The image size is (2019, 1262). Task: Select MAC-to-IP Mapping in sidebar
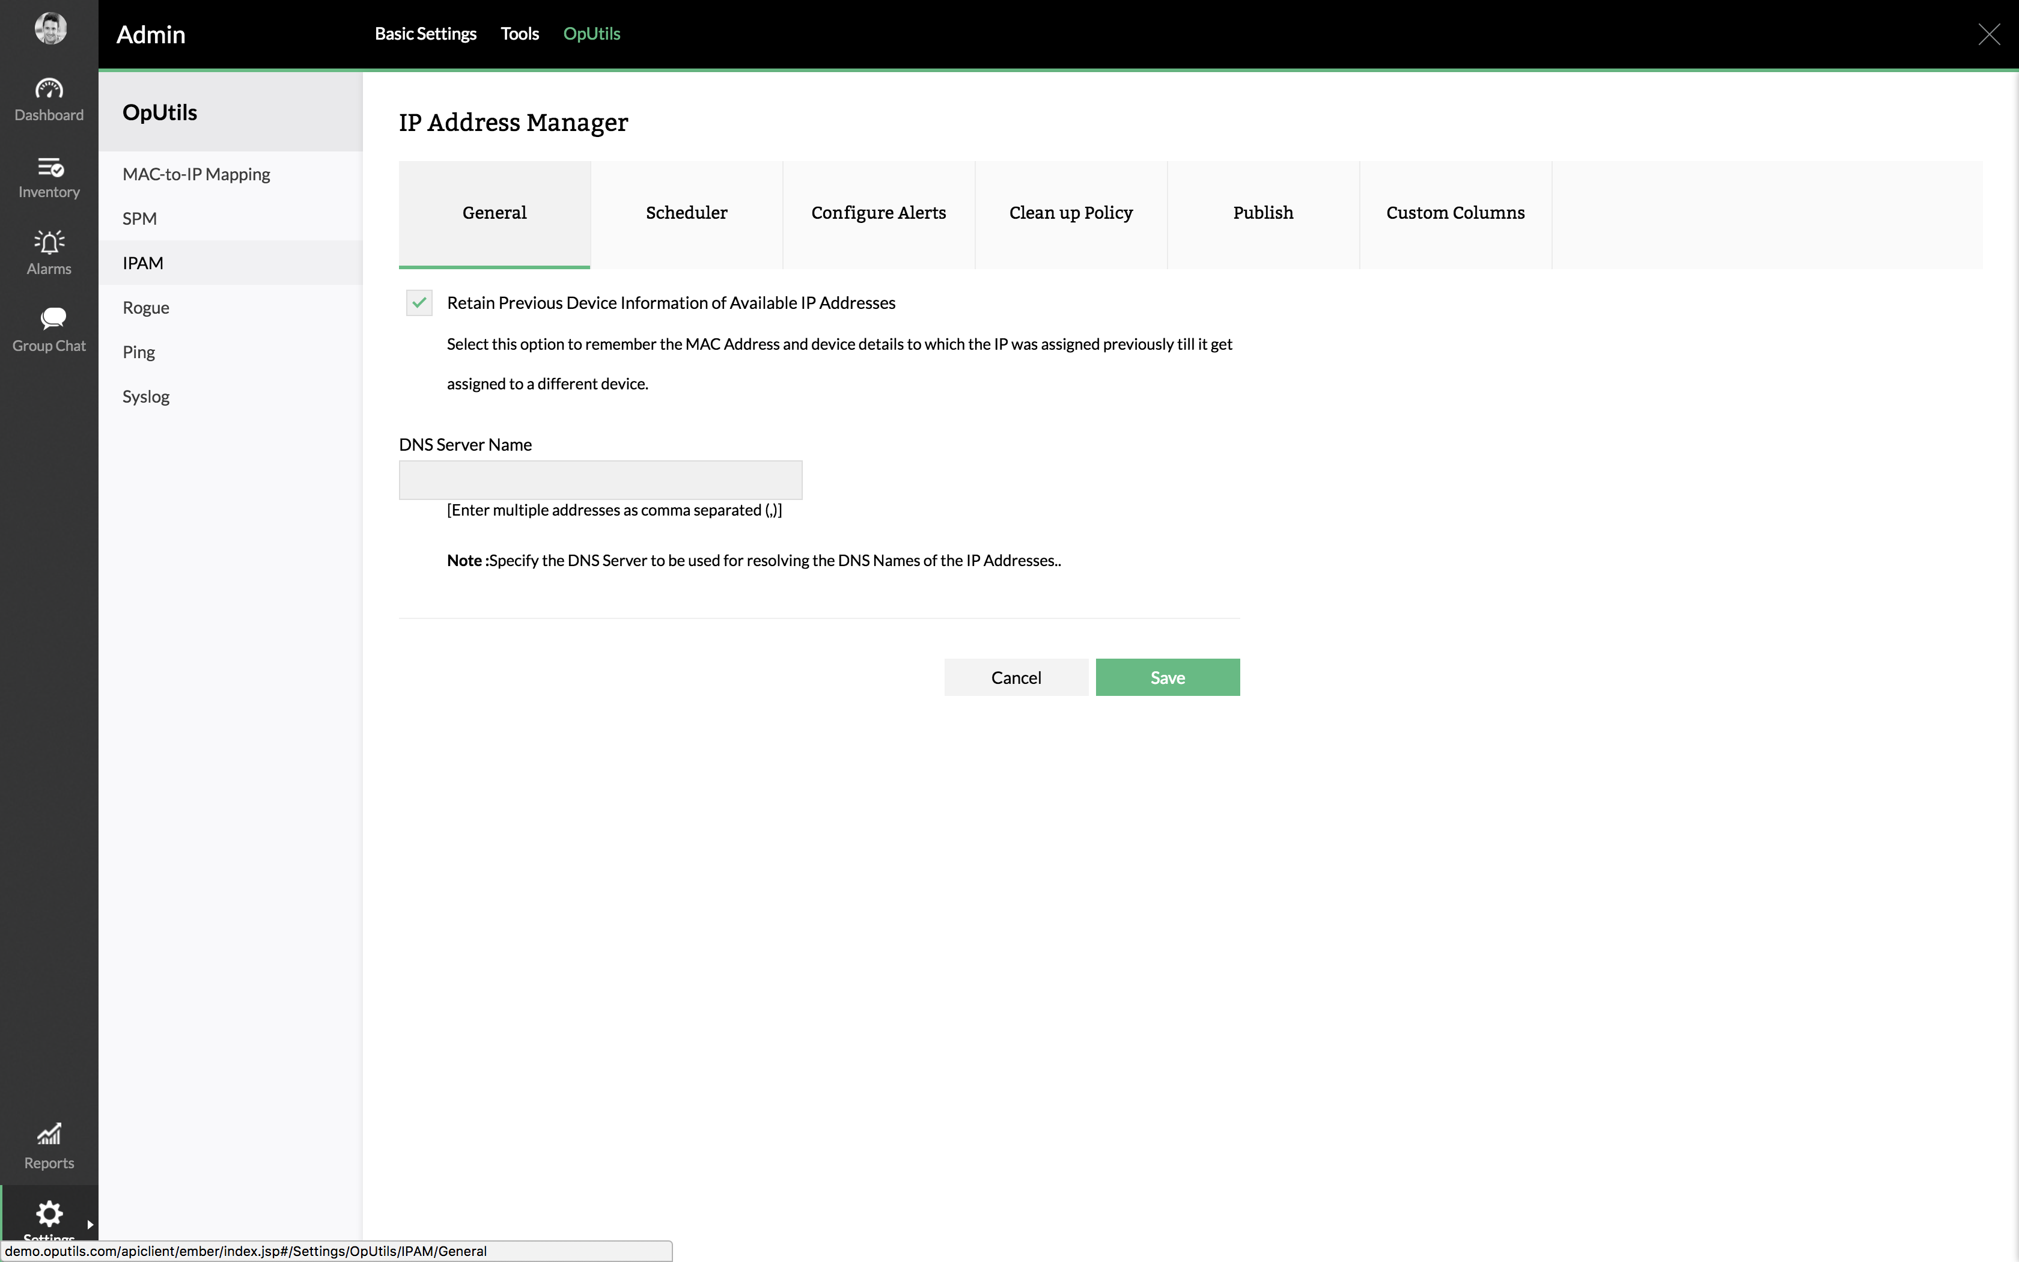[x=196, y=174]
